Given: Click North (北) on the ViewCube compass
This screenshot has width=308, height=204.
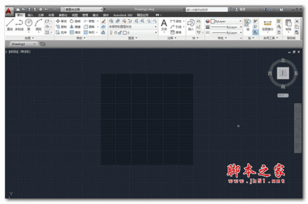Looking at the screenshot, I should tap(283, 60).
